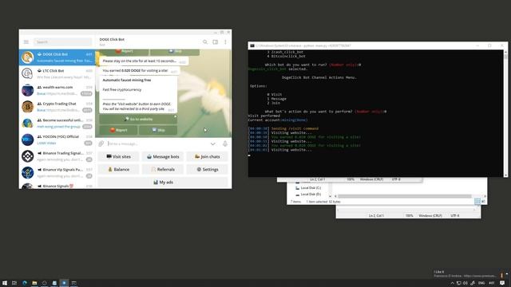The width and height of the screenshot is (511, 287).
Task: Open Telegram from the taskbar
Action: [x=64, y=283]
